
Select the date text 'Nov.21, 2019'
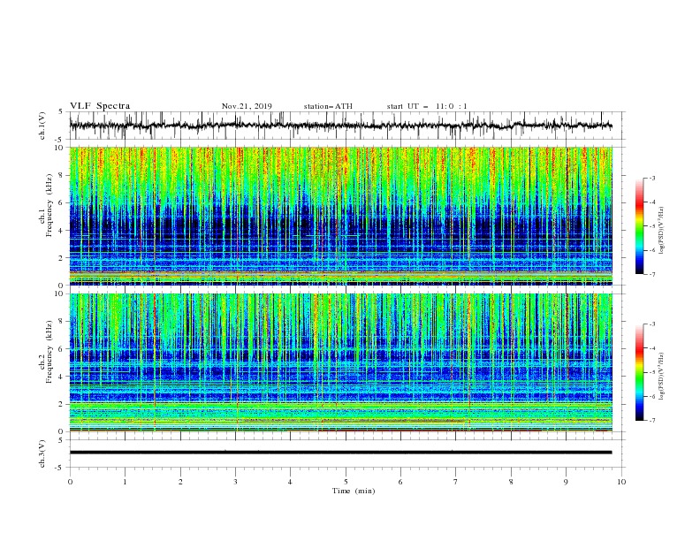tap(247, 106)
